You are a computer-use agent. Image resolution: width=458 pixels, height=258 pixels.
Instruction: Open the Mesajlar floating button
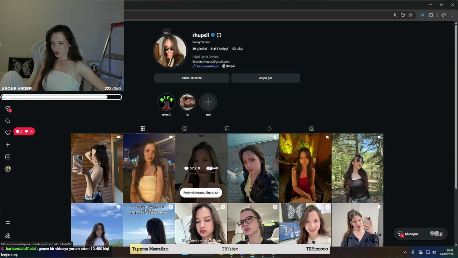point(420,234)
